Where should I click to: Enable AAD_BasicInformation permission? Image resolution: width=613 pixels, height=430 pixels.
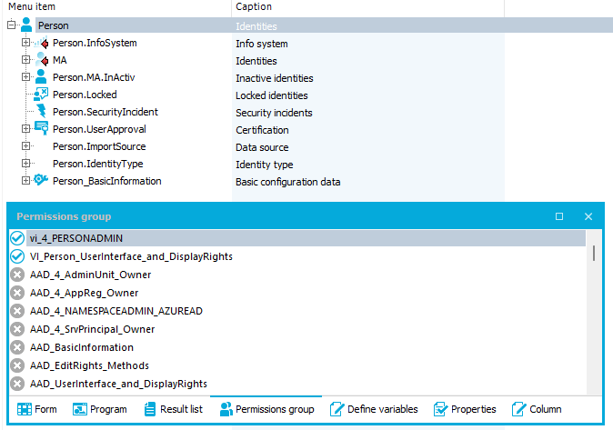coord(17,347)
